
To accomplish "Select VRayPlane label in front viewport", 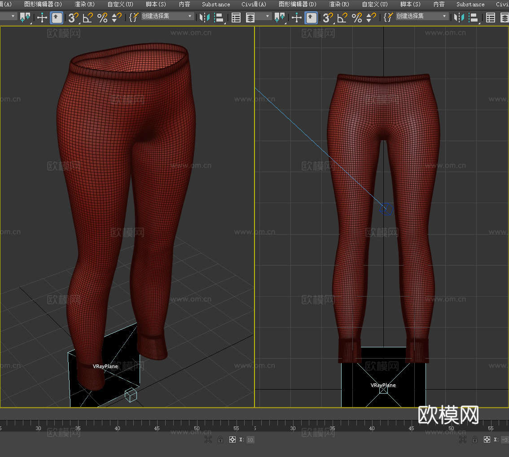I will coord(383,385).
